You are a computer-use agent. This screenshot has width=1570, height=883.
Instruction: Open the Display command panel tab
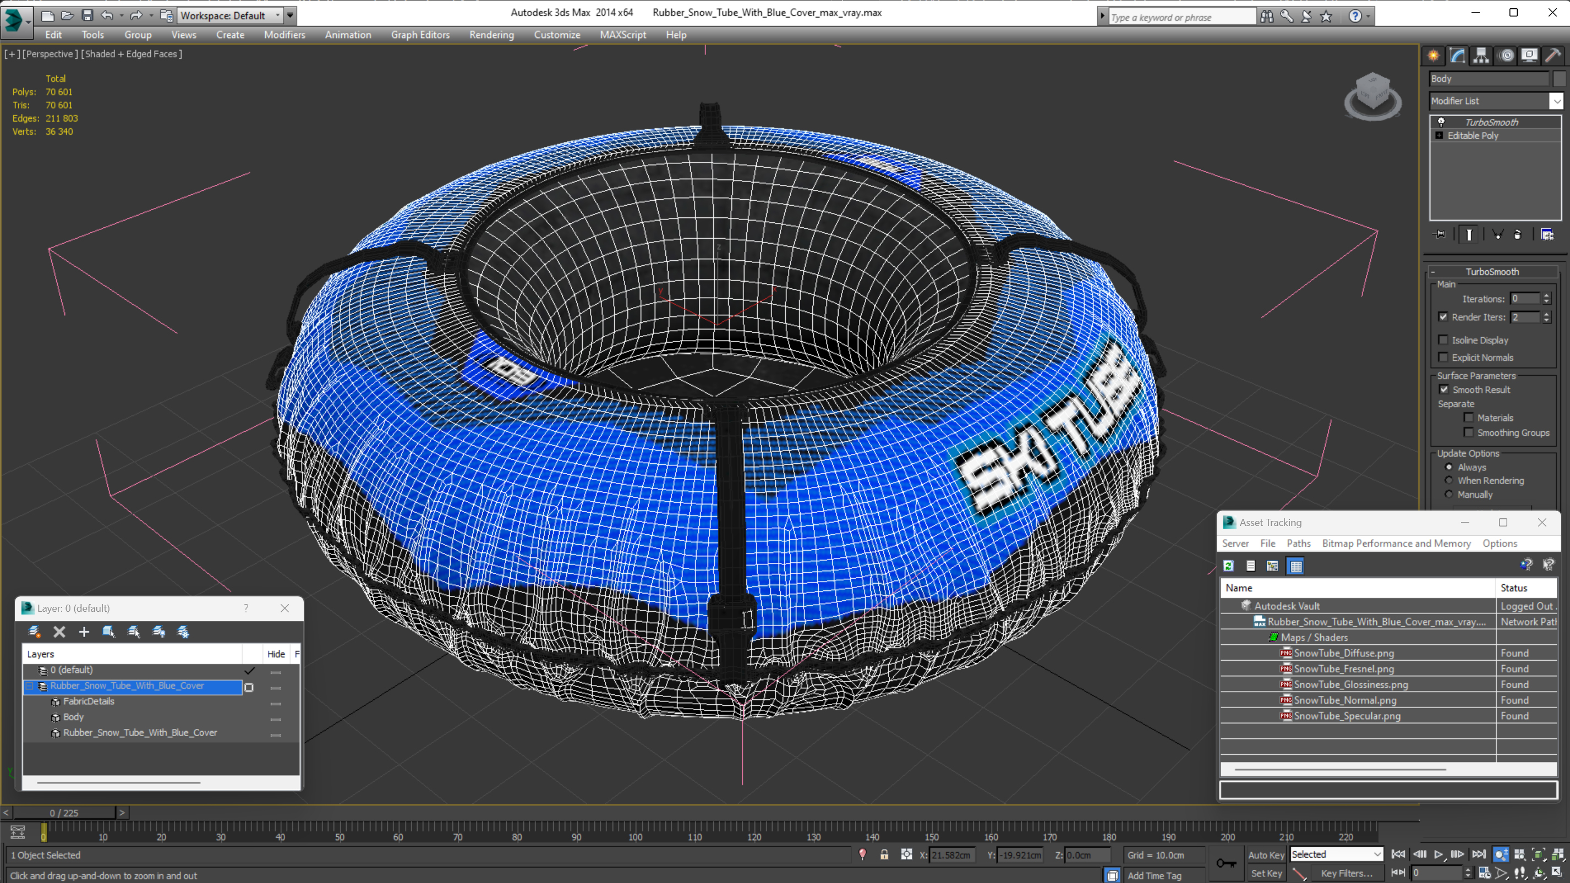click(x=1529, y=56)
